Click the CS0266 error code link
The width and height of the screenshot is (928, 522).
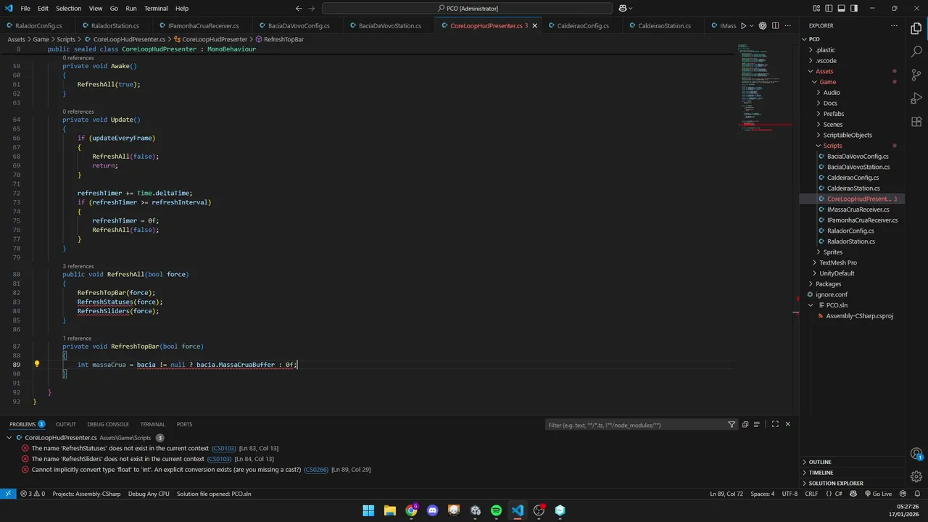(x=315, y=470)
